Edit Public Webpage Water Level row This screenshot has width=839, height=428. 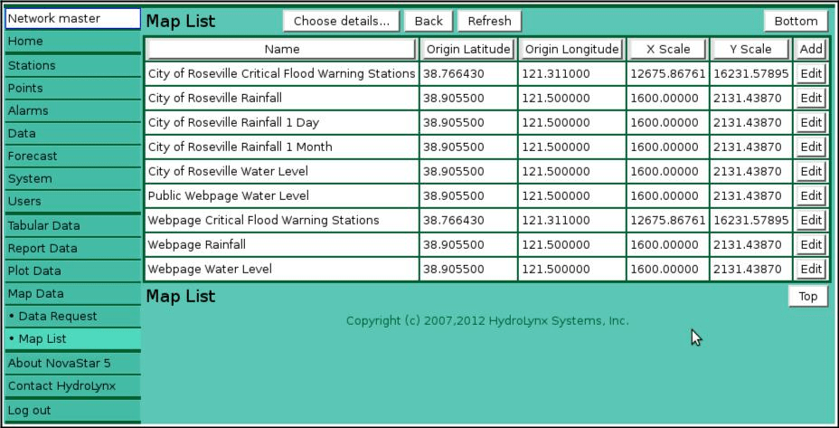click(811, 195)
